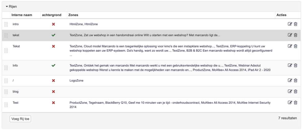Click the red cross in the 'Test' row

(53, 103)
